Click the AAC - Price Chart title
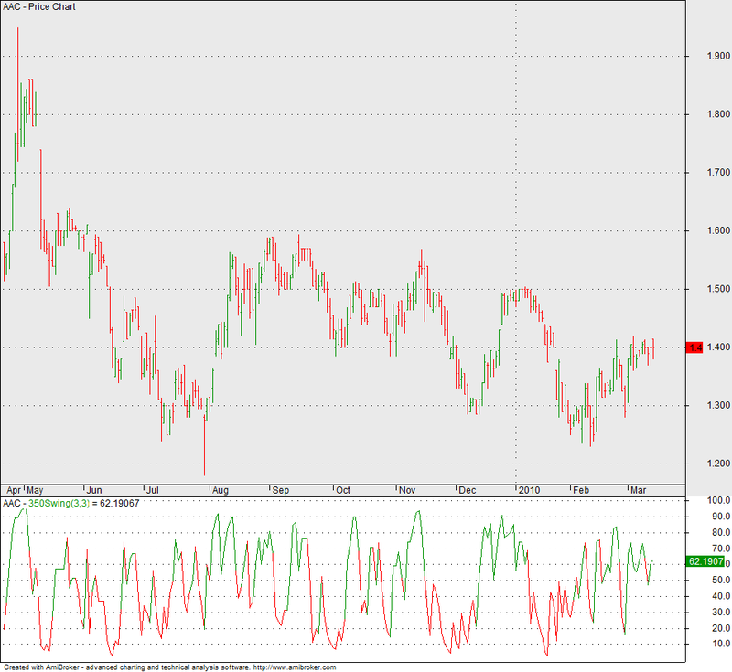Viewport: 732px width, 672px height. pos(39,7)
